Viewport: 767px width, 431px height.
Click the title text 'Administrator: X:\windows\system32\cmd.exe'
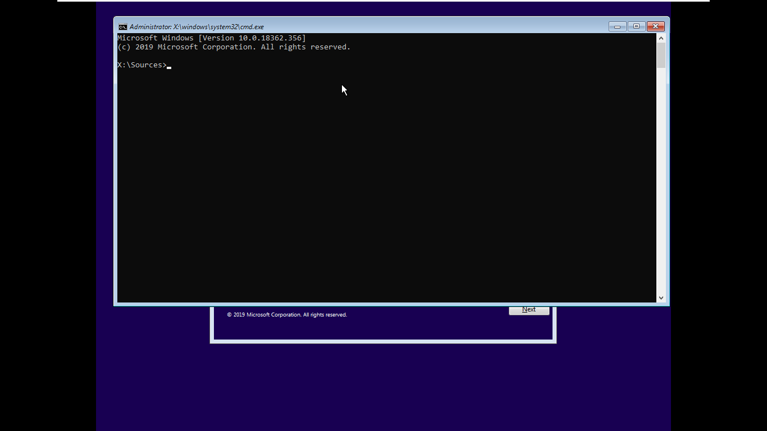(197, 27)
